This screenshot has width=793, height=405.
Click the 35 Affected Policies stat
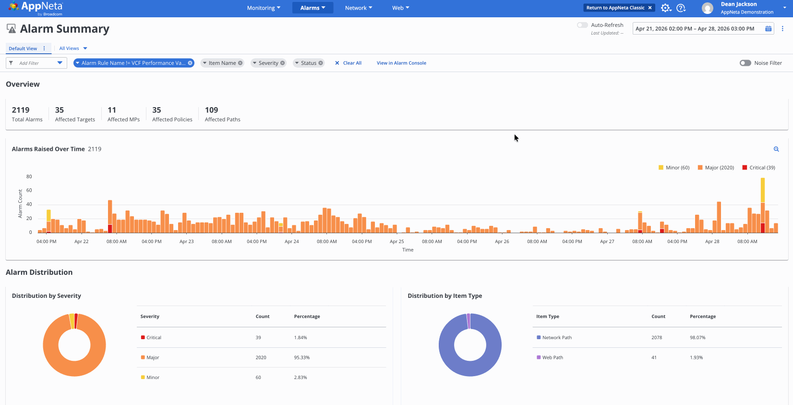(x=172, y=114)
